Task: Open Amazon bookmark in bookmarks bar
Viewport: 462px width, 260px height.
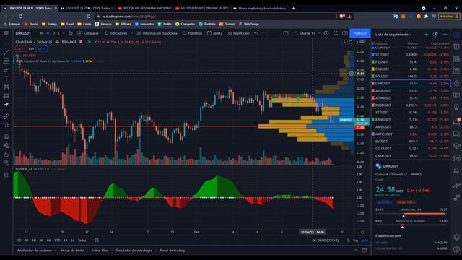Action: point(103,24)
